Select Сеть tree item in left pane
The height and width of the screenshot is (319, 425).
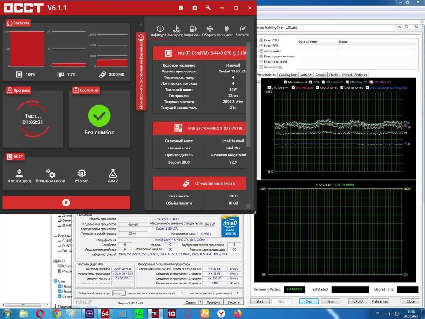[x=61, y=281]
